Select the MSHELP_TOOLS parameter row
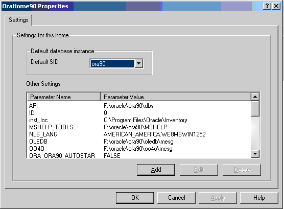 (139, 127)
